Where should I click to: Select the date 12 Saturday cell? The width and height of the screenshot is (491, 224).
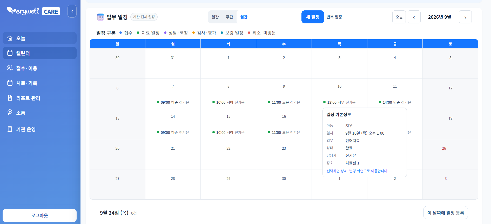(450, 94)
